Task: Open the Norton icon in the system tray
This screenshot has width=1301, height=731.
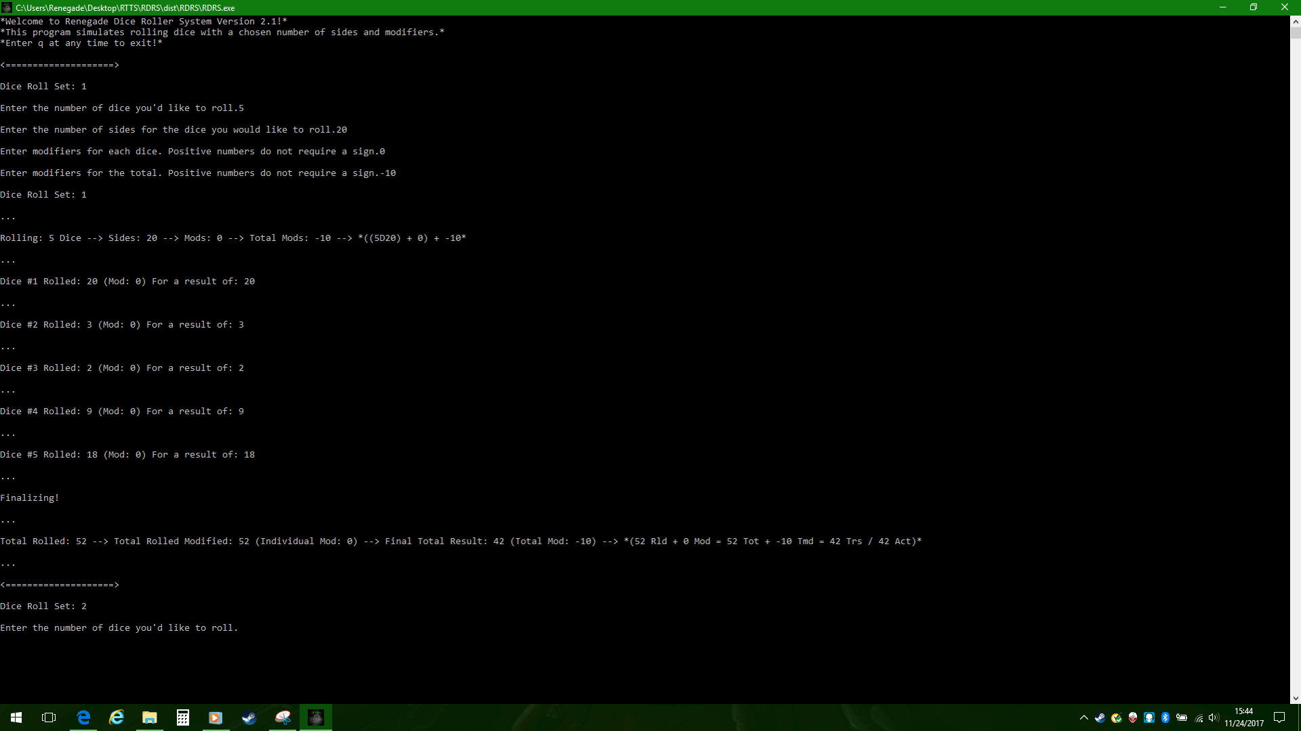Action: point(1116,717)
